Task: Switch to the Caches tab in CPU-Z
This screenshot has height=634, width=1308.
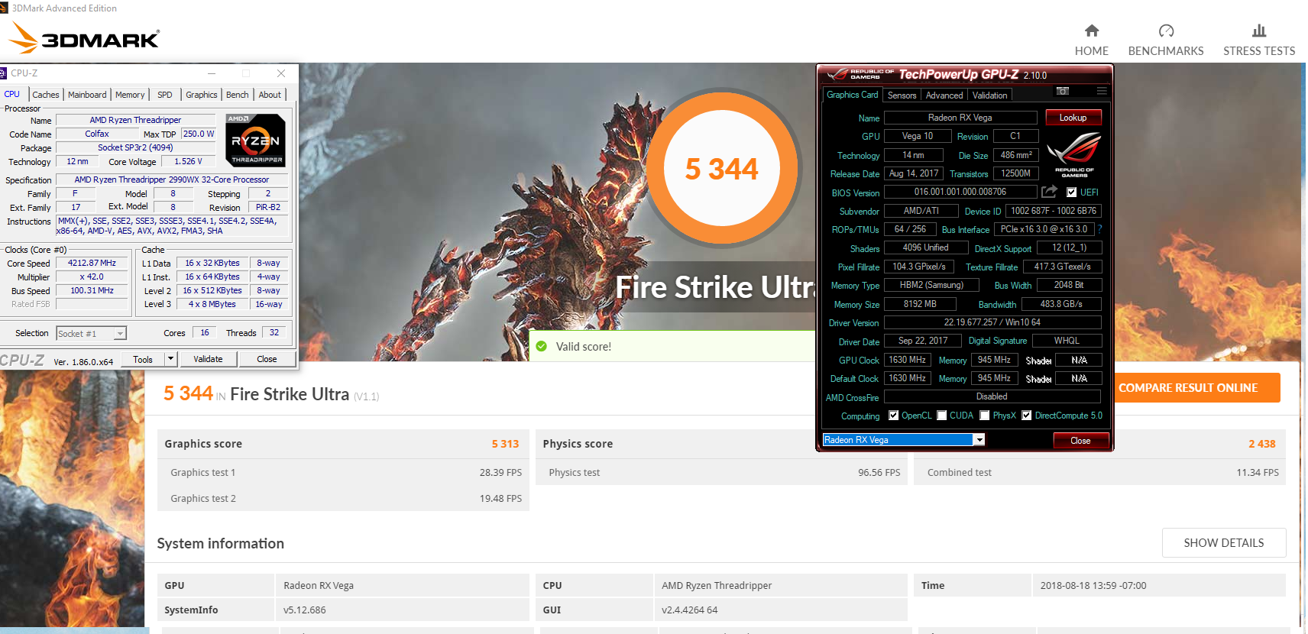Action: pos(46,95)
